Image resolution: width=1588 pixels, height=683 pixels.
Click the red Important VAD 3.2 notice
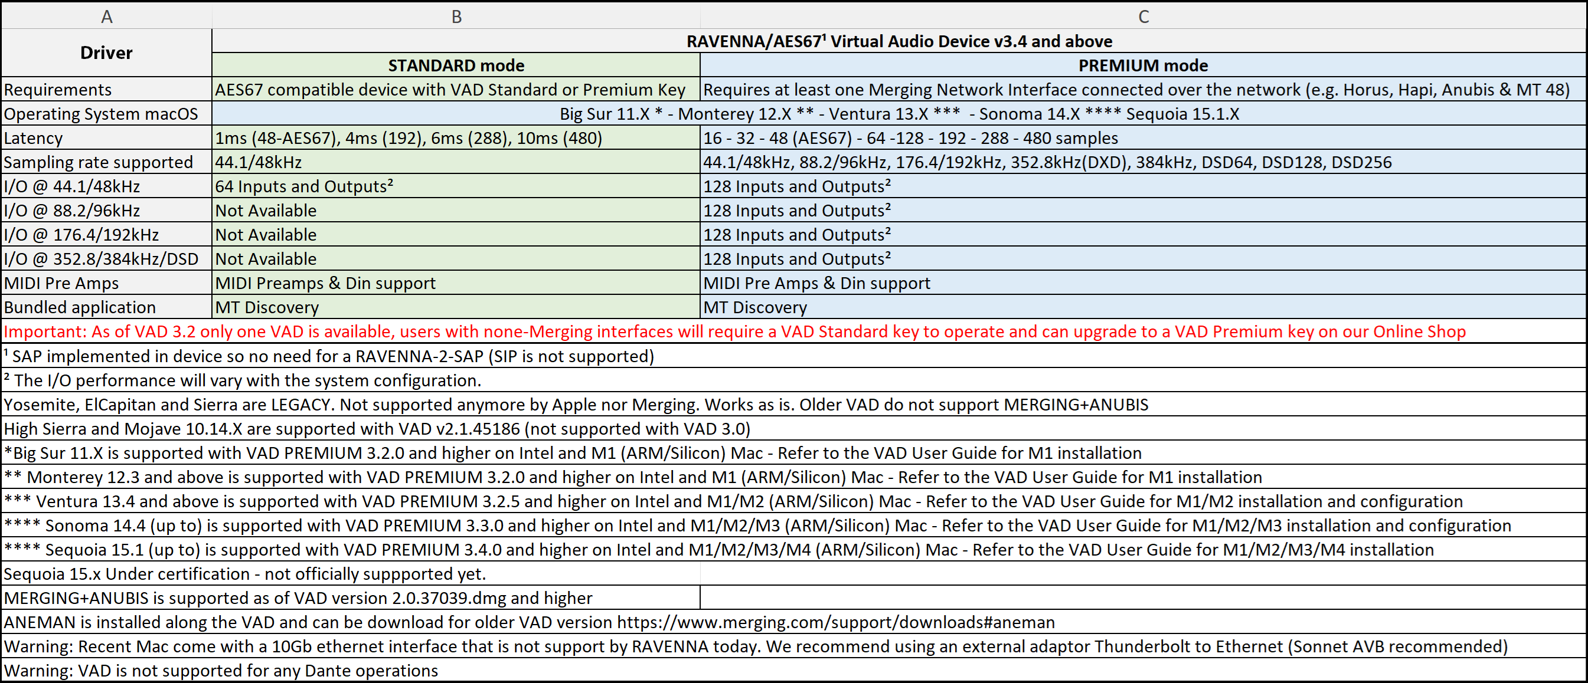pyautogui.click(x=794, y=331)
